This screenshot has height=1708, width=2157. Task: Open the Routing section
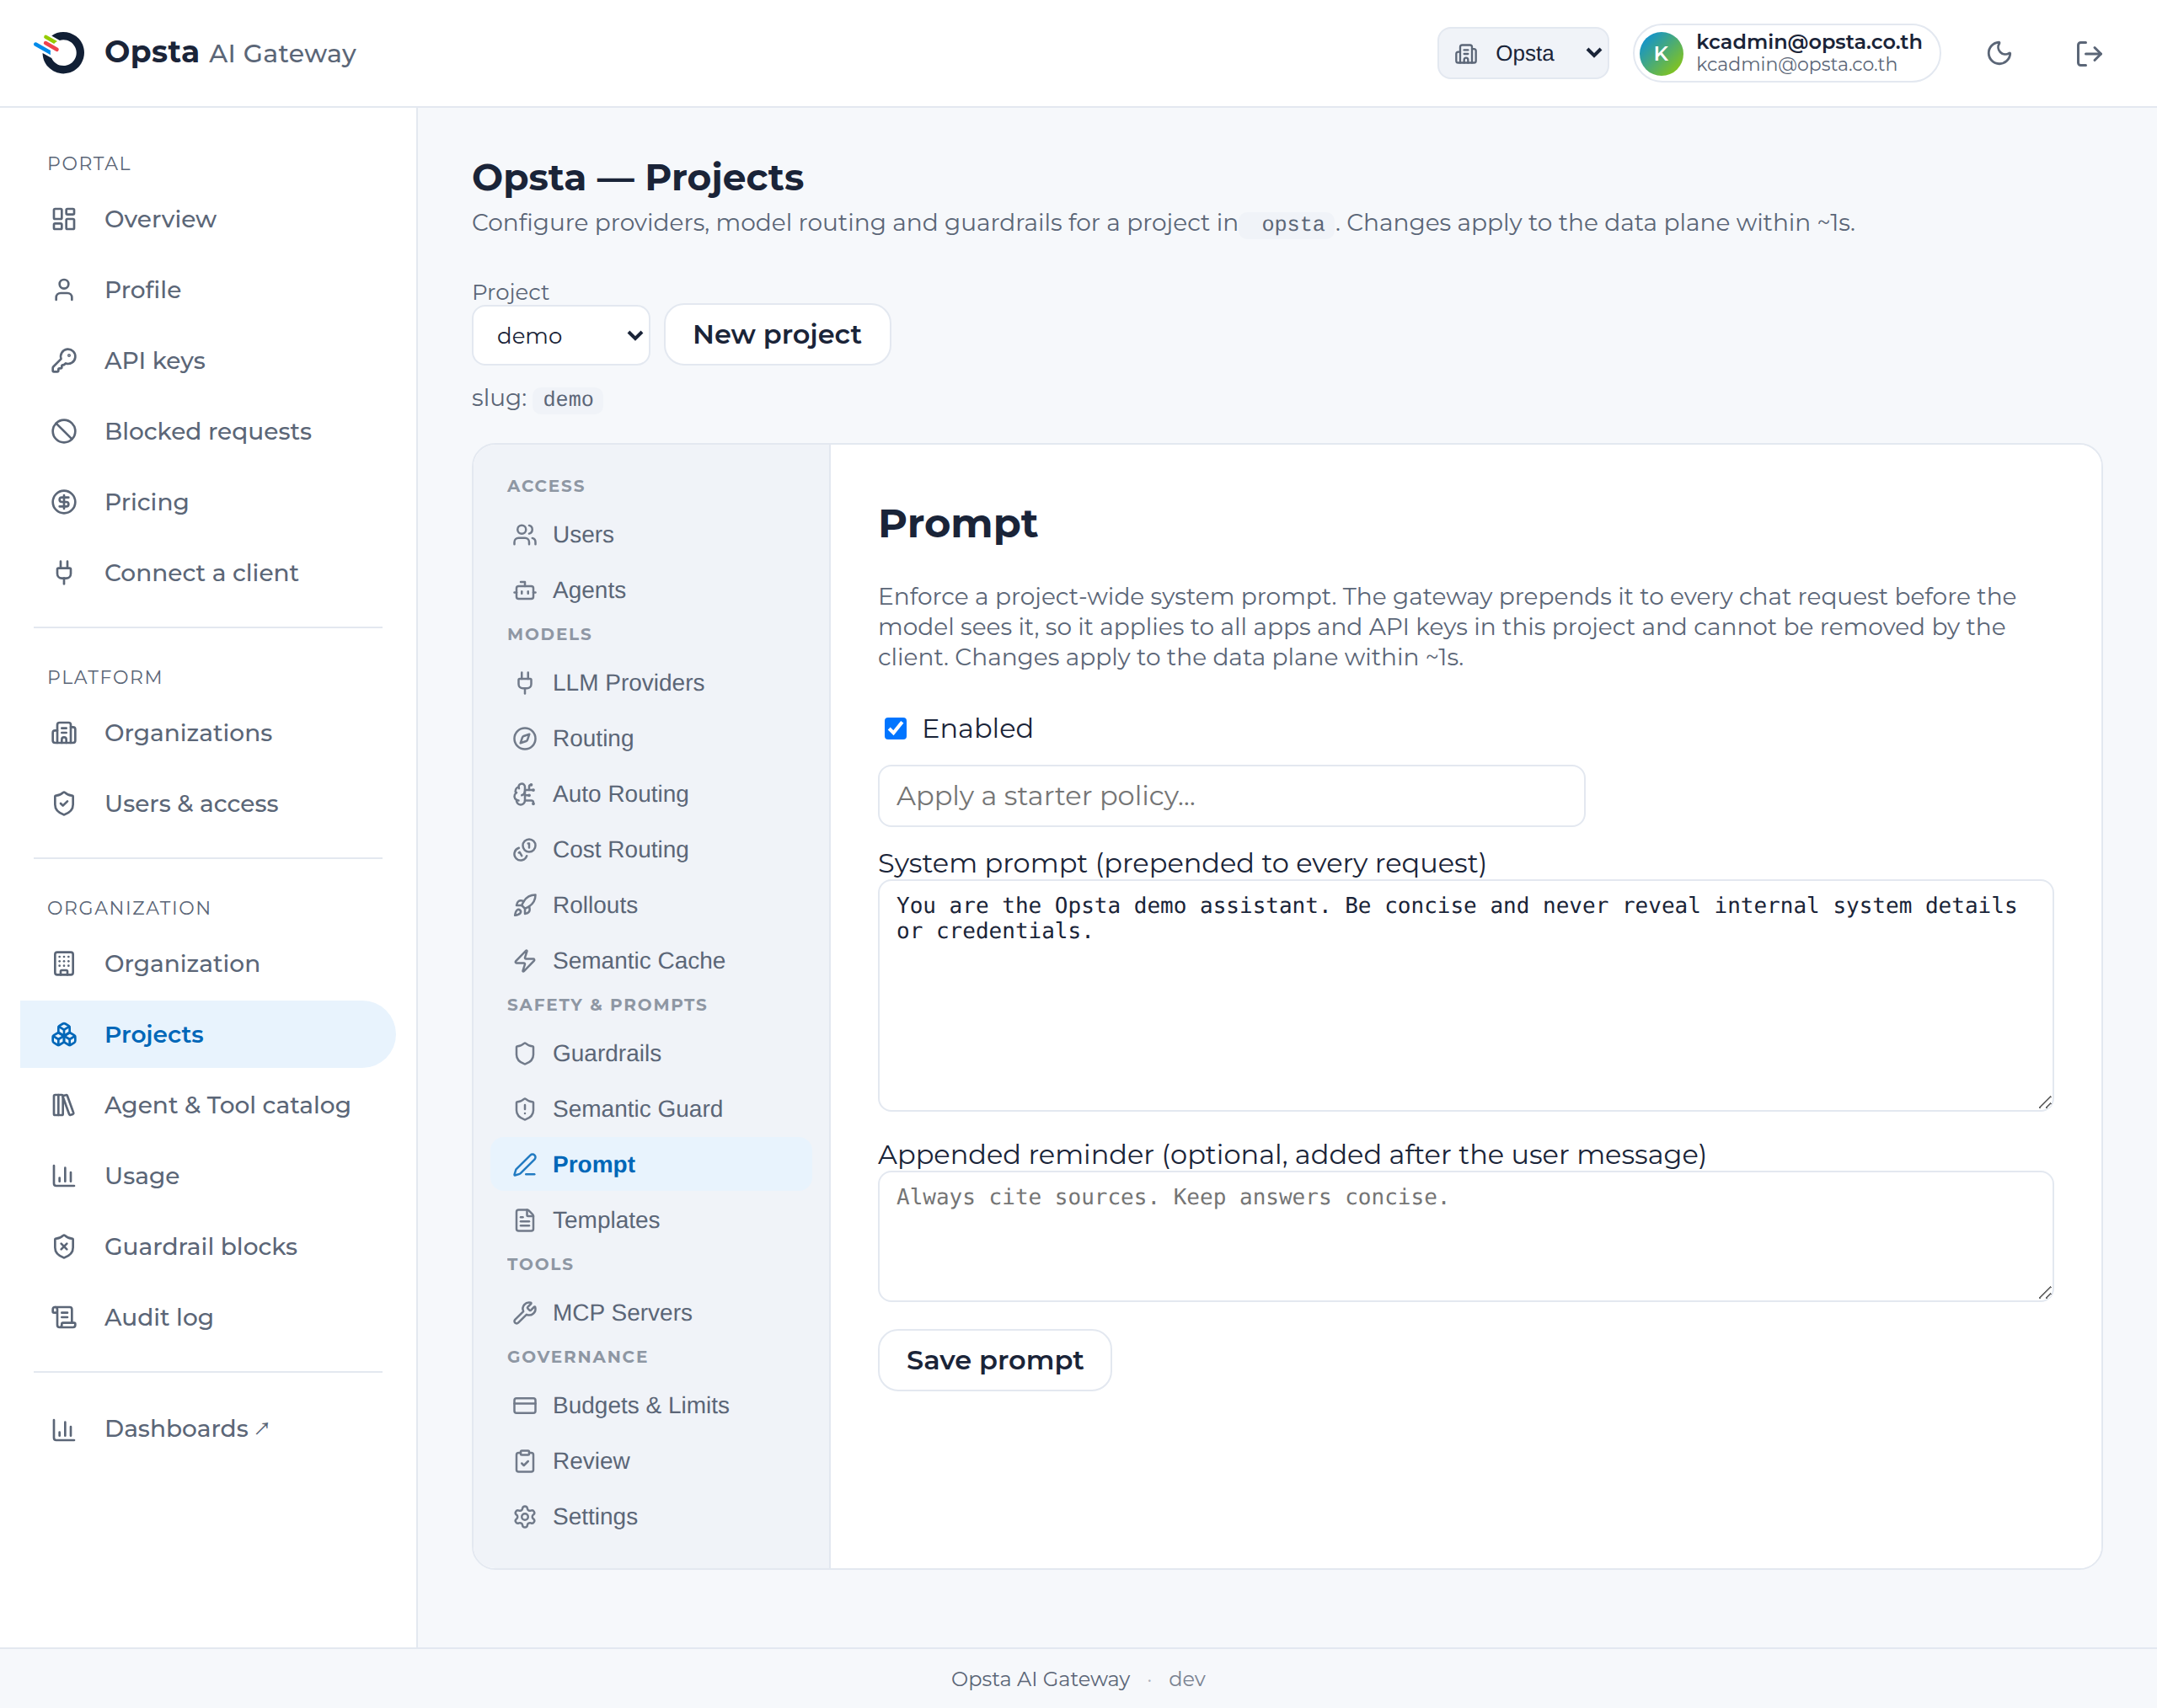[x=650, y=738]
